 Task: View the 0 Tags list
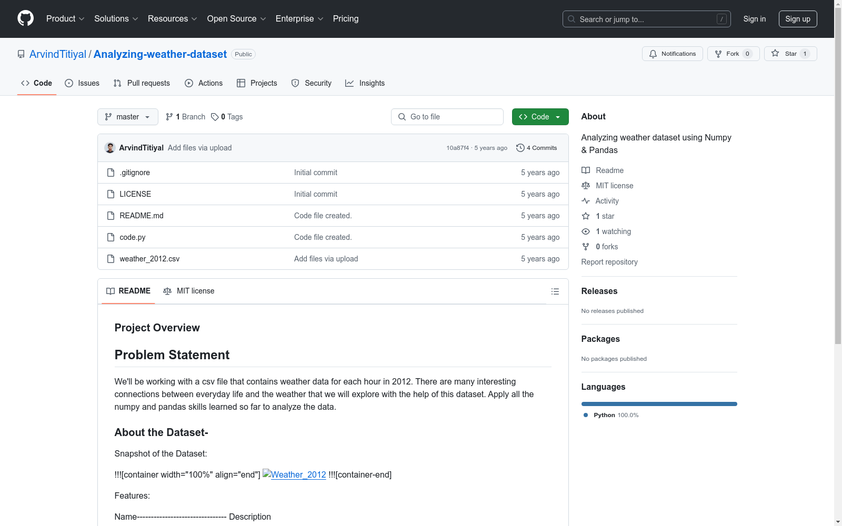pos(227,117)
